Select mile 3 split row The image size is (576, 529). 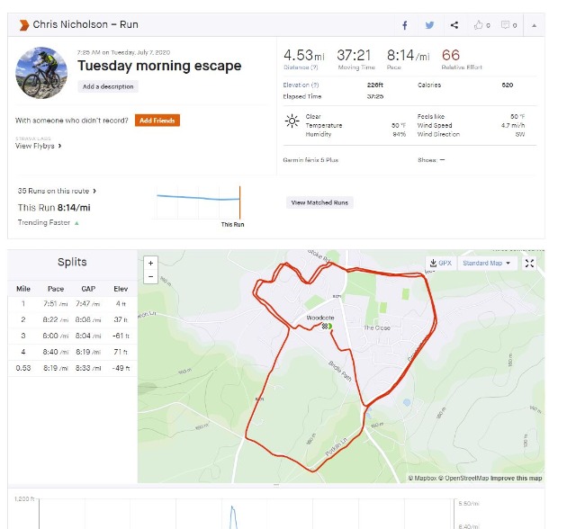coord(72,336)
